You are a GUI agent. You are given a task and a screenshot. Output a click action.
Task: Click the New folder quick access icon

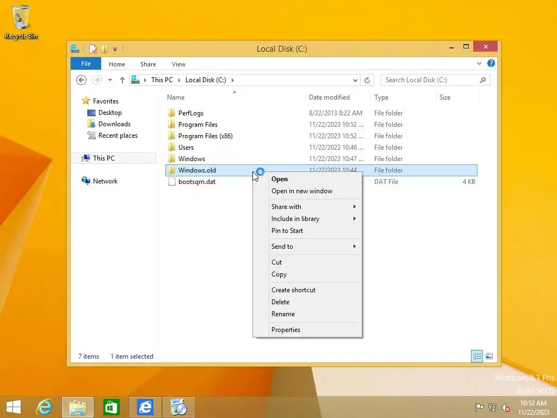tap(104, 48)
